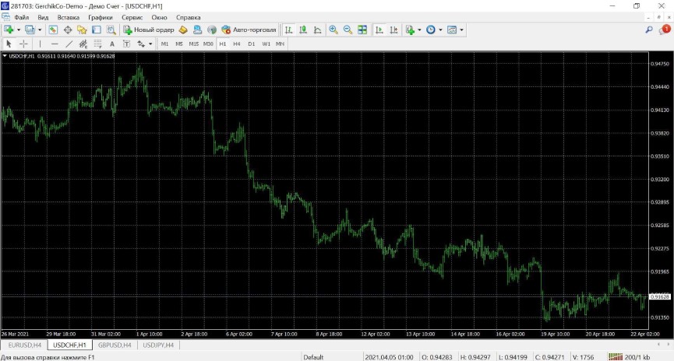This screenshot has width=674, height=361.
Task: Open the Market Watch panel icon
Action: tap(53, 30)
